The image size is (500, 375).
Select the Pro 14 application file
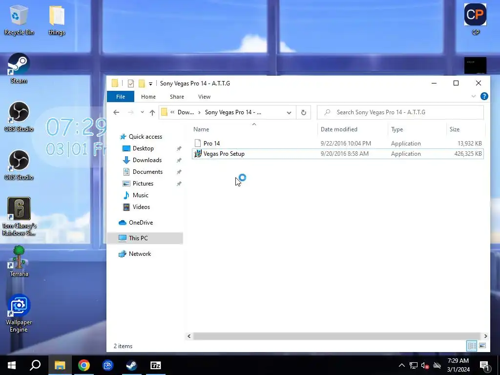point(338,144)
